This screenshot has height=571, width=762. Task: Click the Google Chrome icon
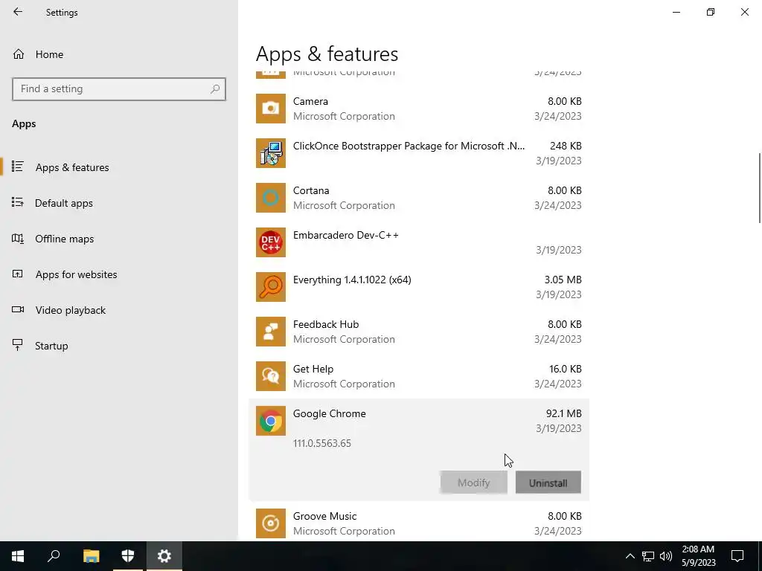(x=271, y=421)
